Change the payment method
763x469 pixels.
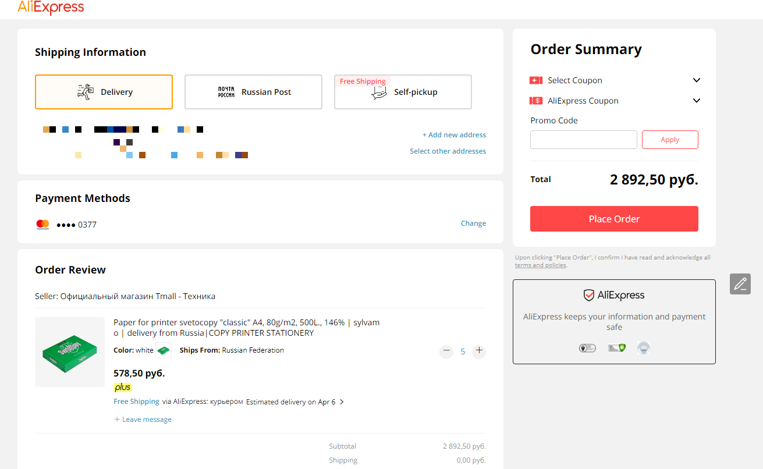coord(474,223)
